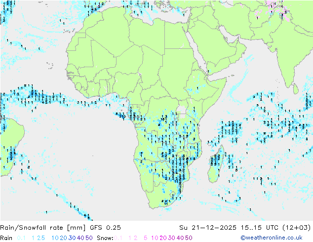Select rain legend value 0.1

click(x=21, y=238)
